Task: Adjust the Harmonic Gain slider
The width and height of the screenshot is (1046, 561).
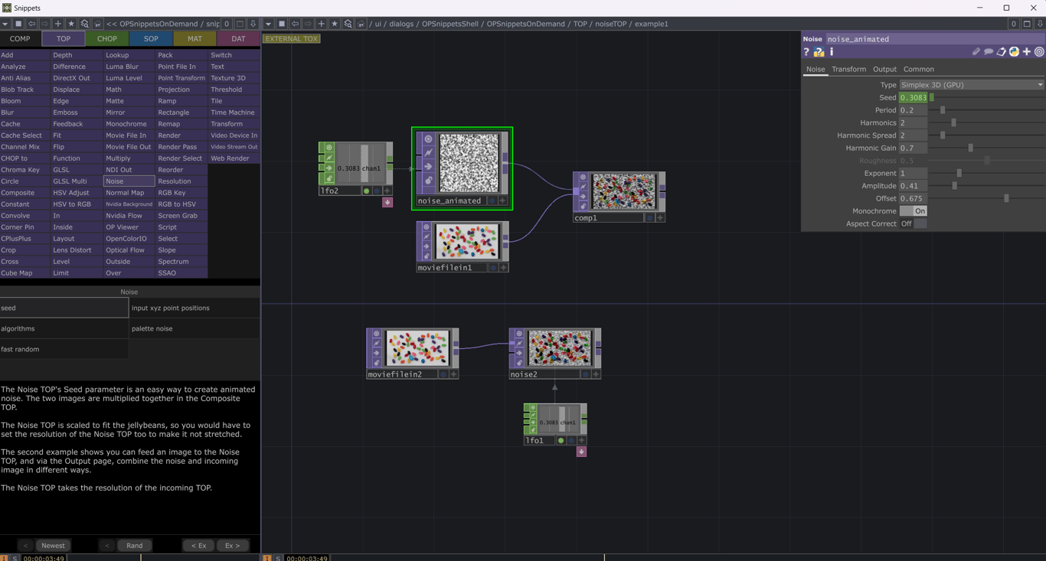Action: coord(971,148)
